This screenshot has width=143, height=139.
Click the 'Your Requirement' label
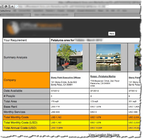pos(15,40)
